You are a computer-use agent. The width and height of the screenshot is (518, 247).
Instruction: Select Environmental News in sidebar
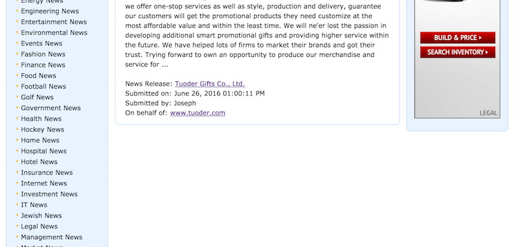[x=54, y=32]
